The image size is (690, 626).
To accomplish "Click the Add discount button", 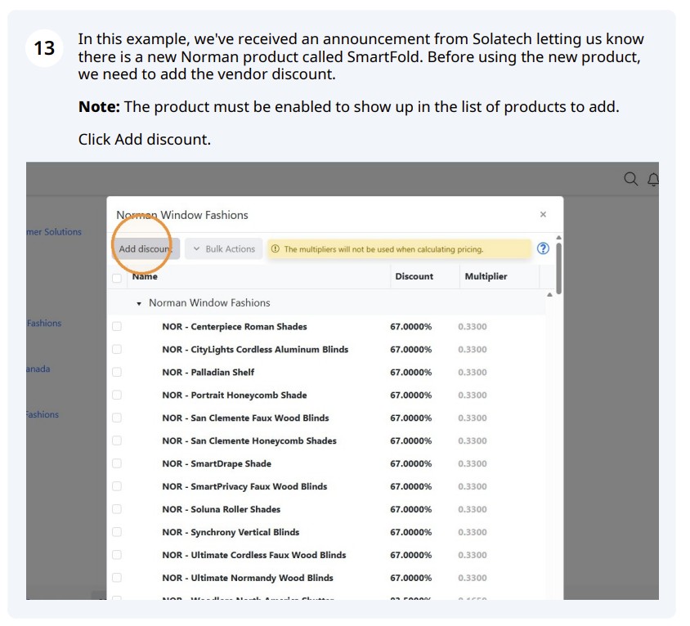I will point(146,248).
